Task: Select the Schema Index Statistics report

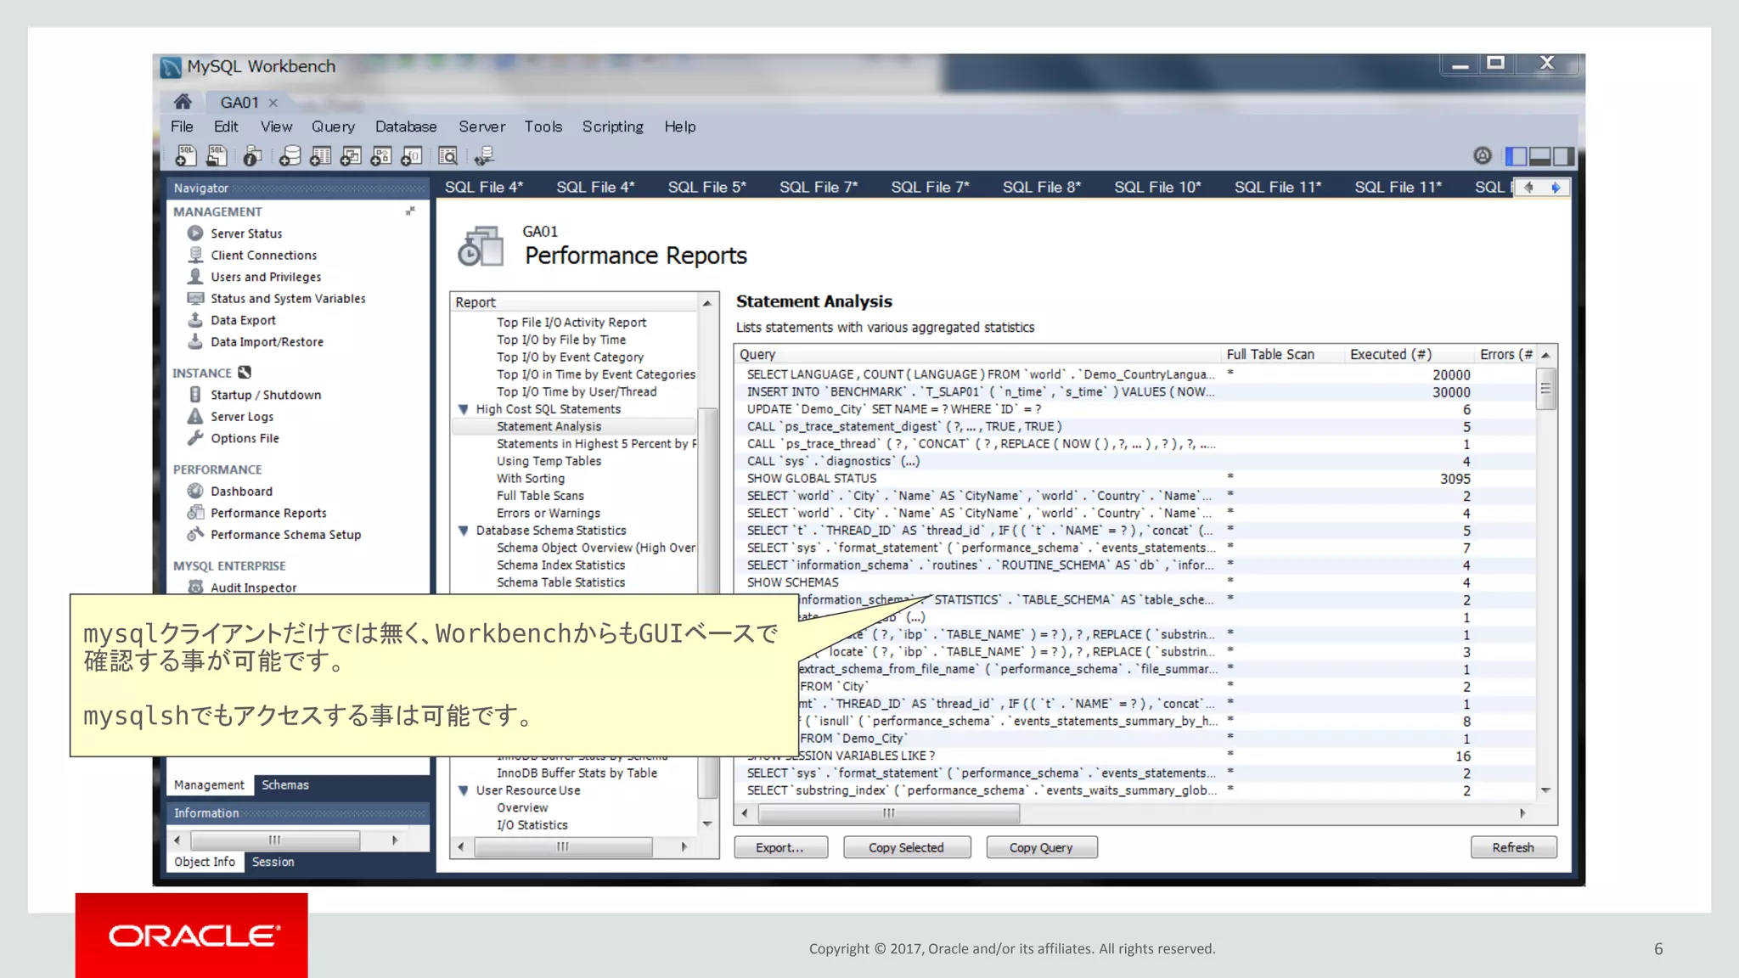Action: click(x=560, y=565)
